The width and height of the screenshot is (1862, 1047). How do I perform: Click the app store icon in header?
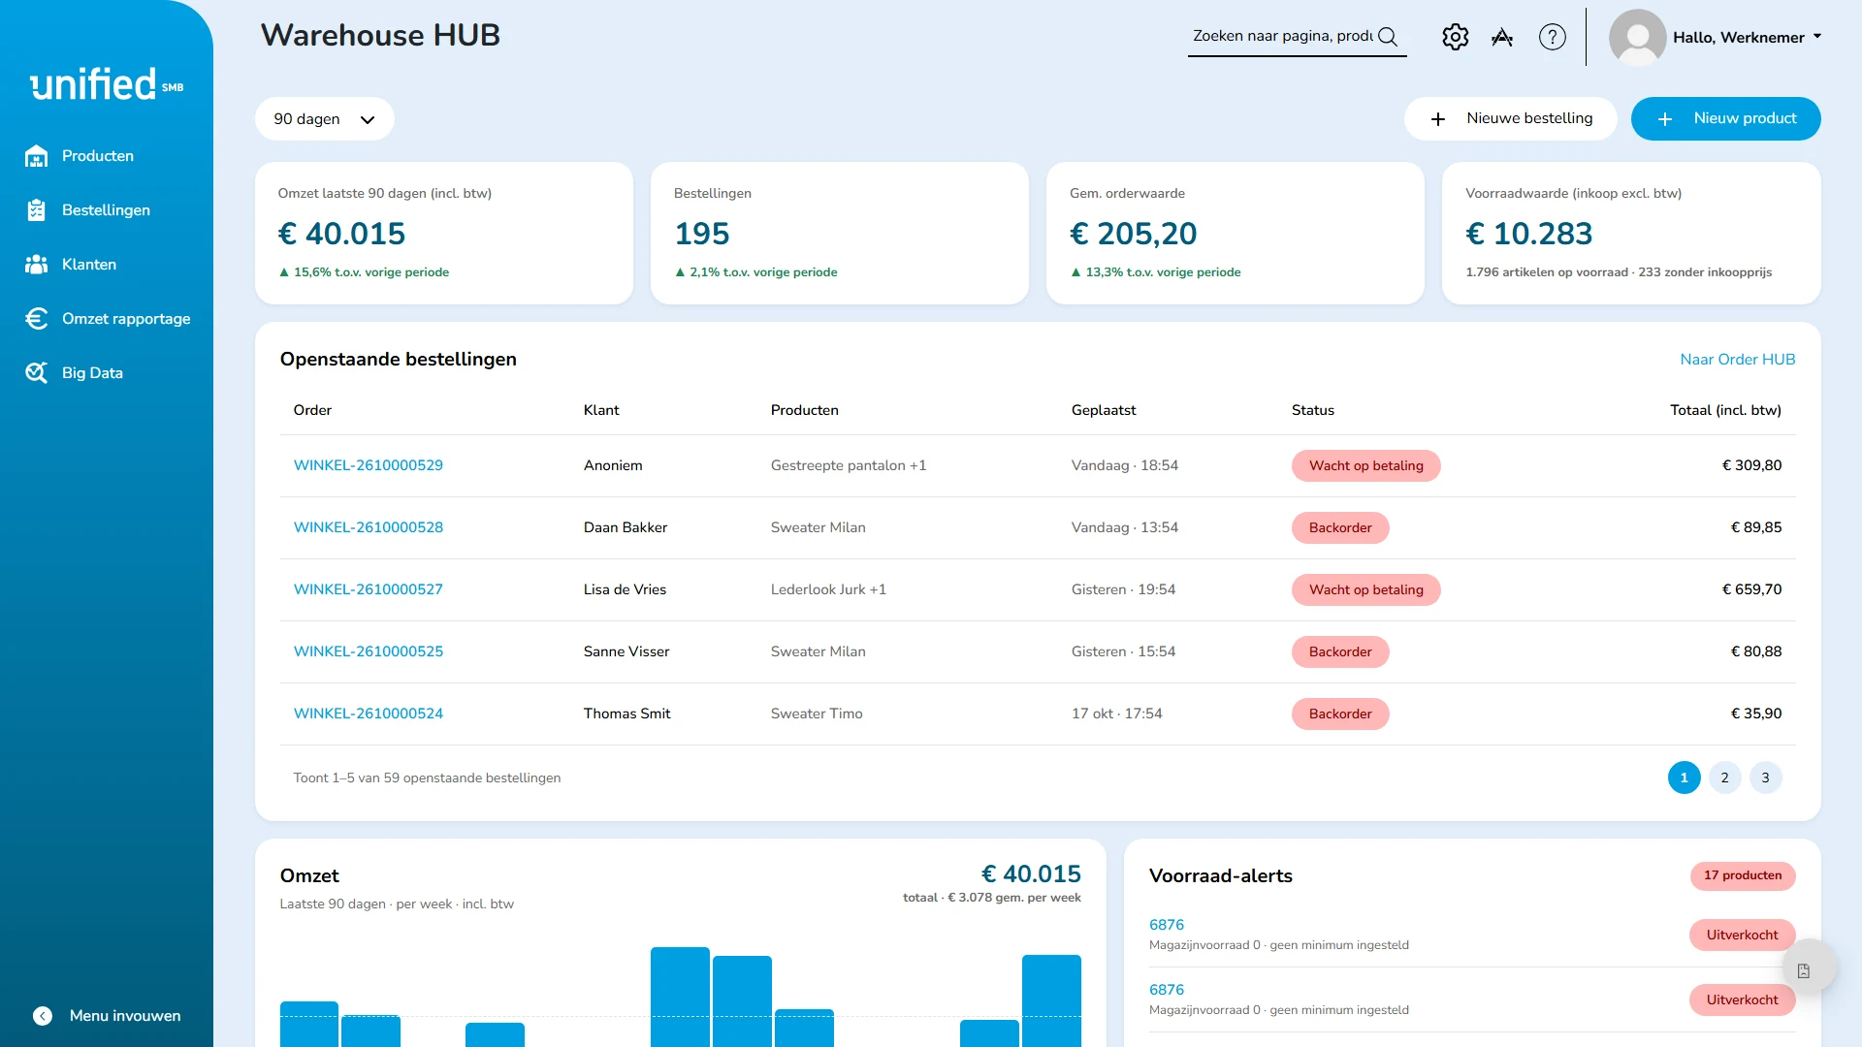tap(1502, 37)
